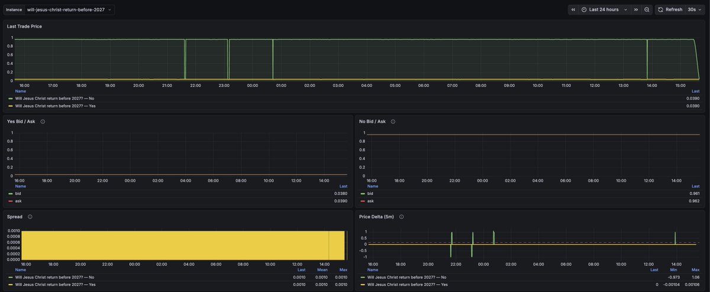Open the Instance variable dropdown

point(69,9)
